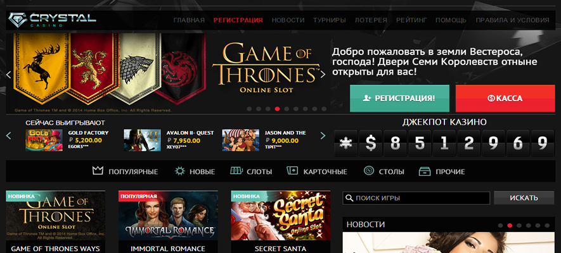Open the Game of Thrones Ways game card

55,221
